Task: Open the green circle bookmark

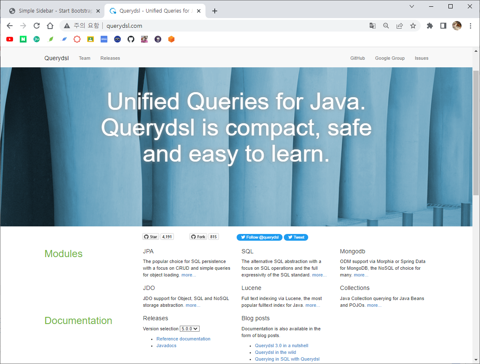Action: (37, 39)
